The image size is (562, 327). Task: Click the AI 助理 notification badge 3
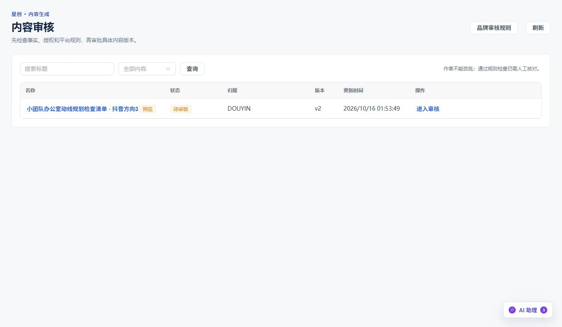[x=544, y=310]
